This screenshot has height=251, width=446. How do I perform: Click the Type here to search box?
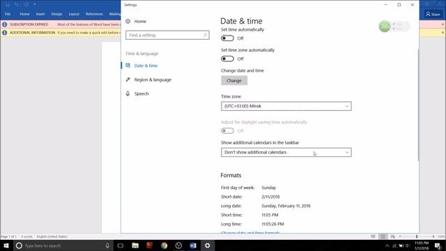pos(63,245)
